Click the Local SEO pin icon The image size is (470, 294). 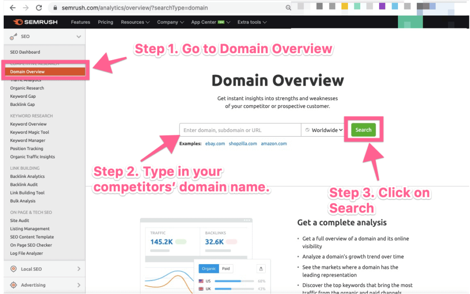[13, 269]
